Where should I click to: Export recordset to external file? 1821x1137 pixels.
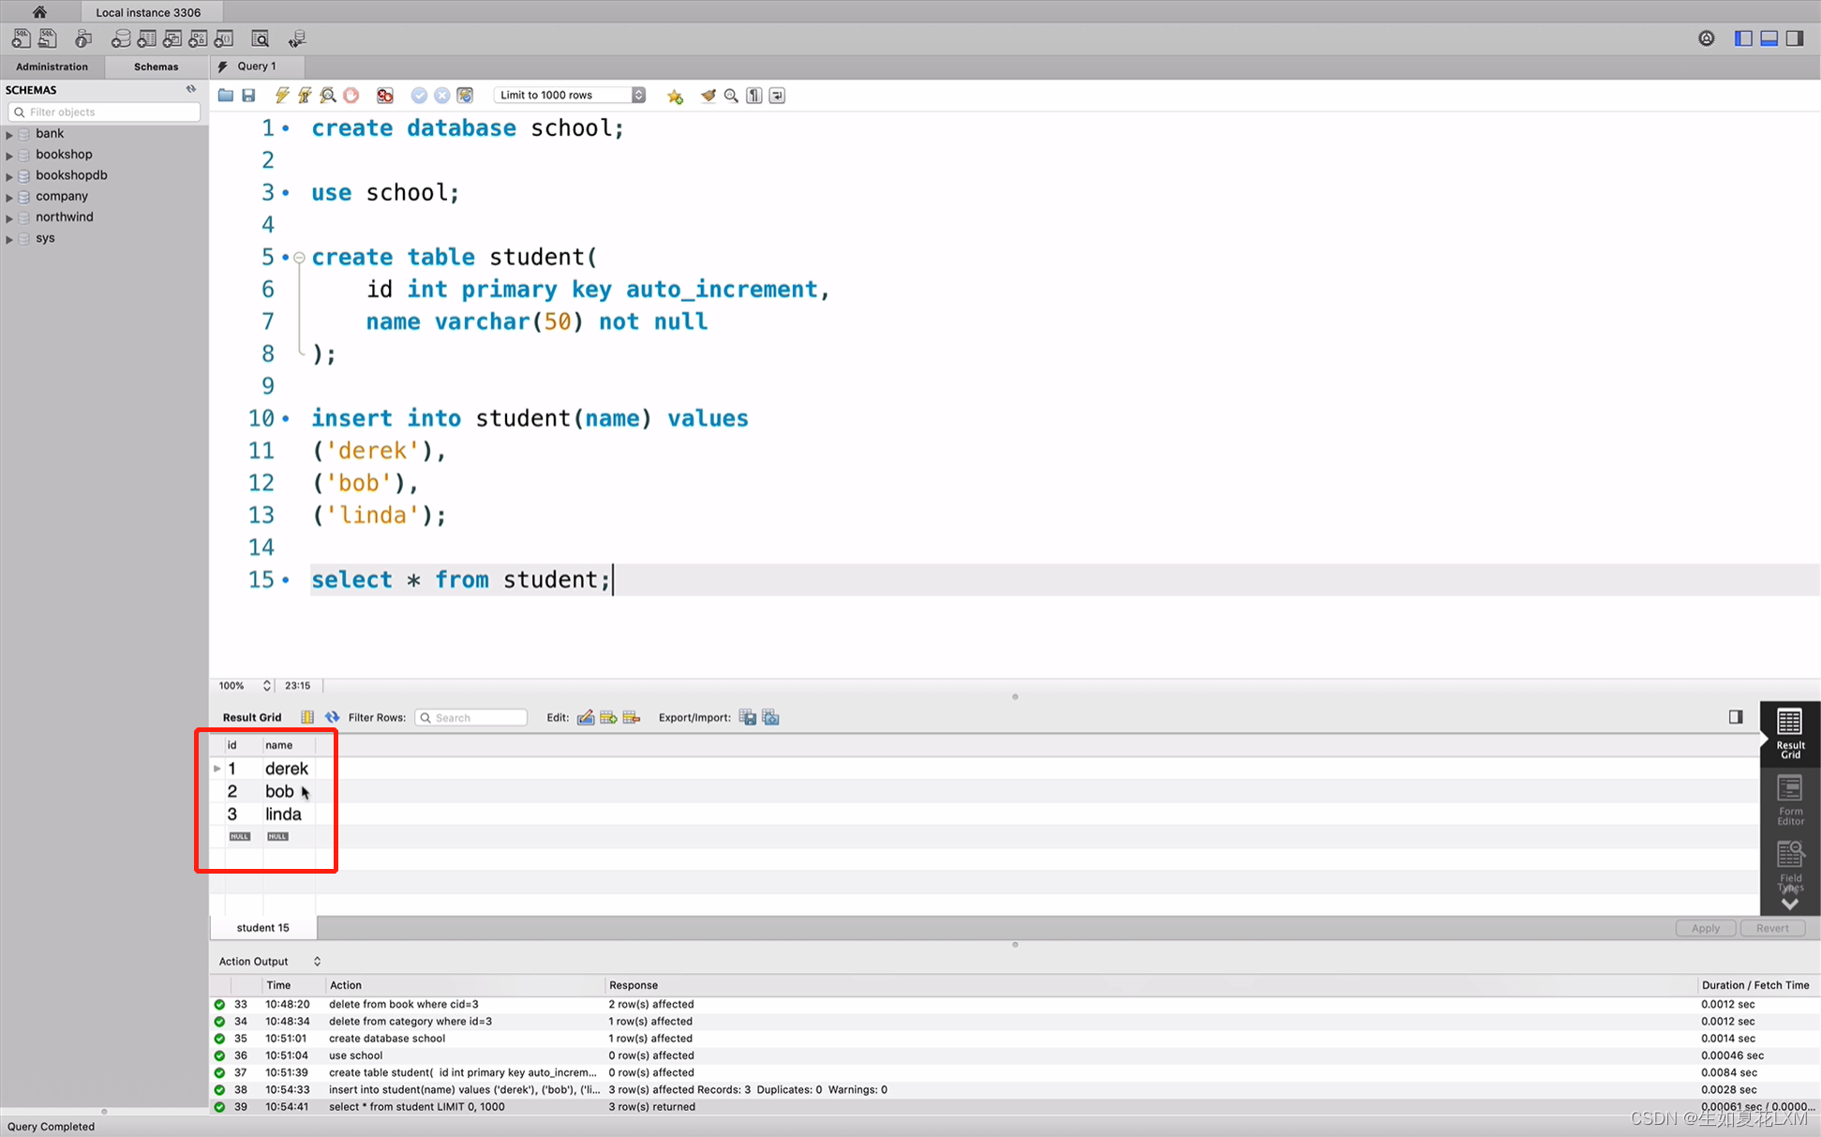[747, 717]
